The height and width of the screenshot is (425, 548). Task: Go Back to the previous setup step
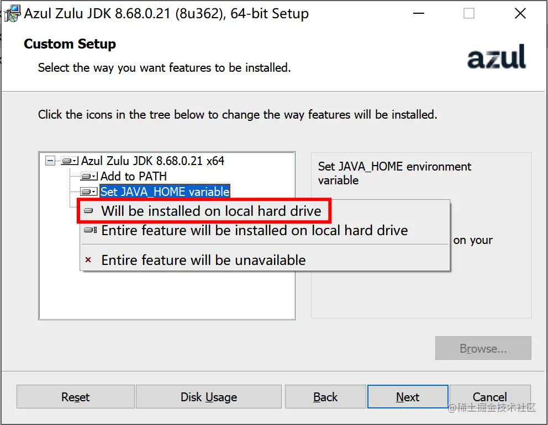tap(325, 397)
